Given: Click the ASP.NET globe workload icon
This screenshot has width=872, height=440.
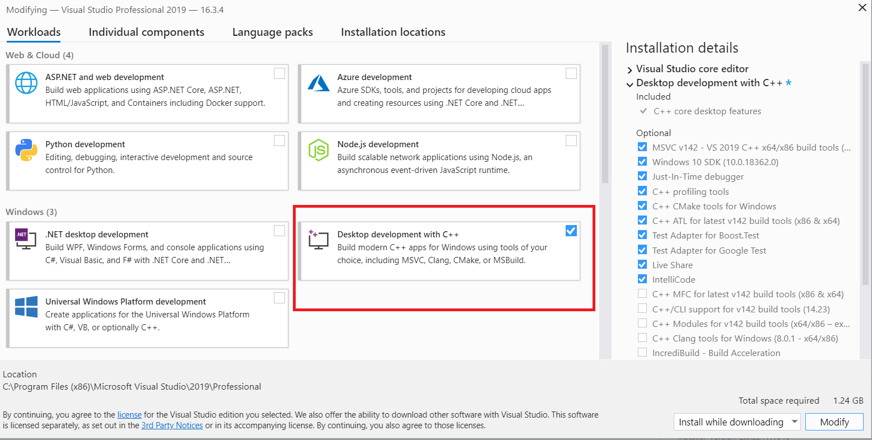Looking at the screenshot, I should click(x=26, y=83).
